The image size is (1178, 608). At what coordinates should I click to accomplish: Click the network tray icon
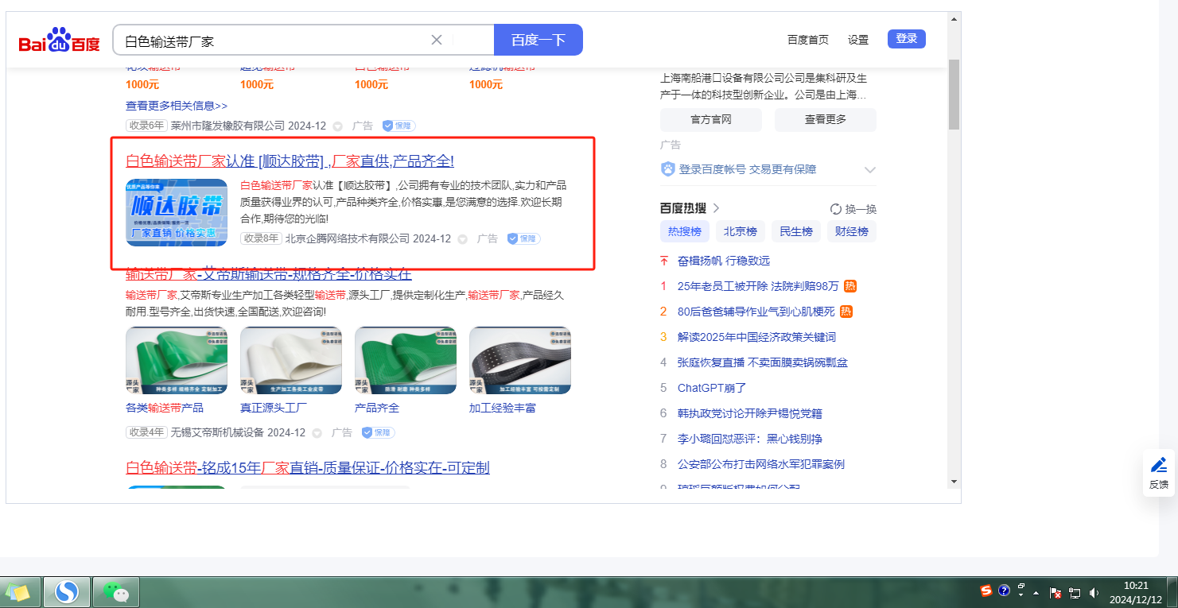tap(1075, 593)
